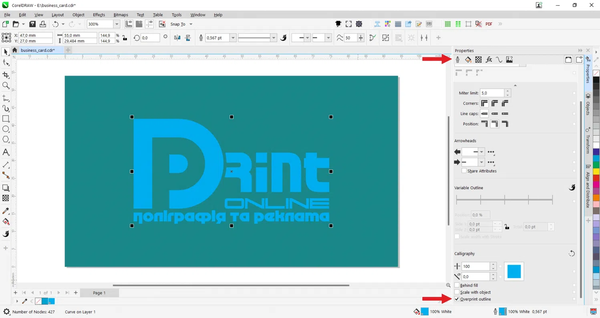Click calligraphy nib shape preview swatch
The image size is (600, 318).
pos(514,272)
